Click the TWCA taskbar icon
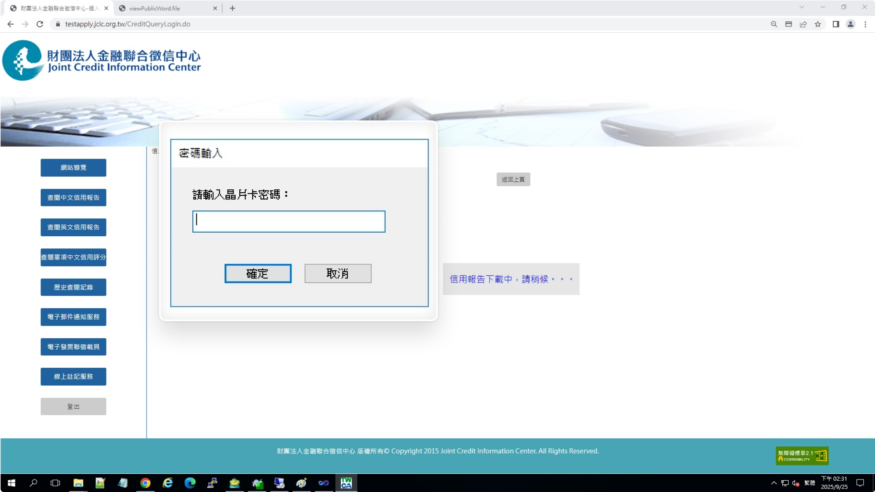Image resolution: width=875 pixels, height=492 pixels. [346, 483]
